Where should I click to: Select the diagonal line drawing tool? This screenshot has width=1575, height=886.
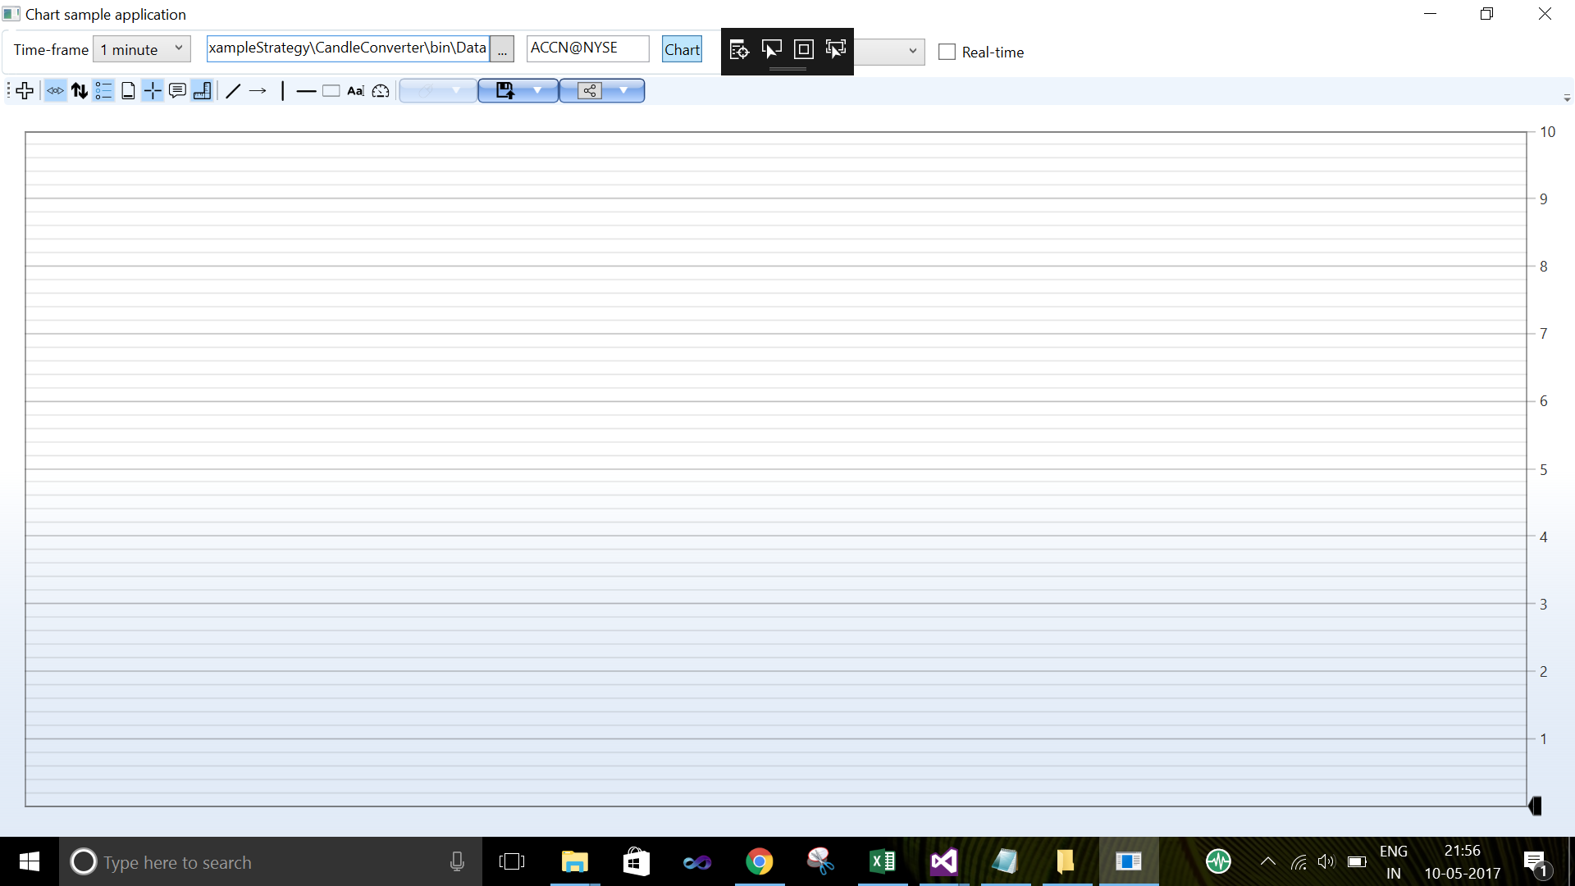[233, 91]
